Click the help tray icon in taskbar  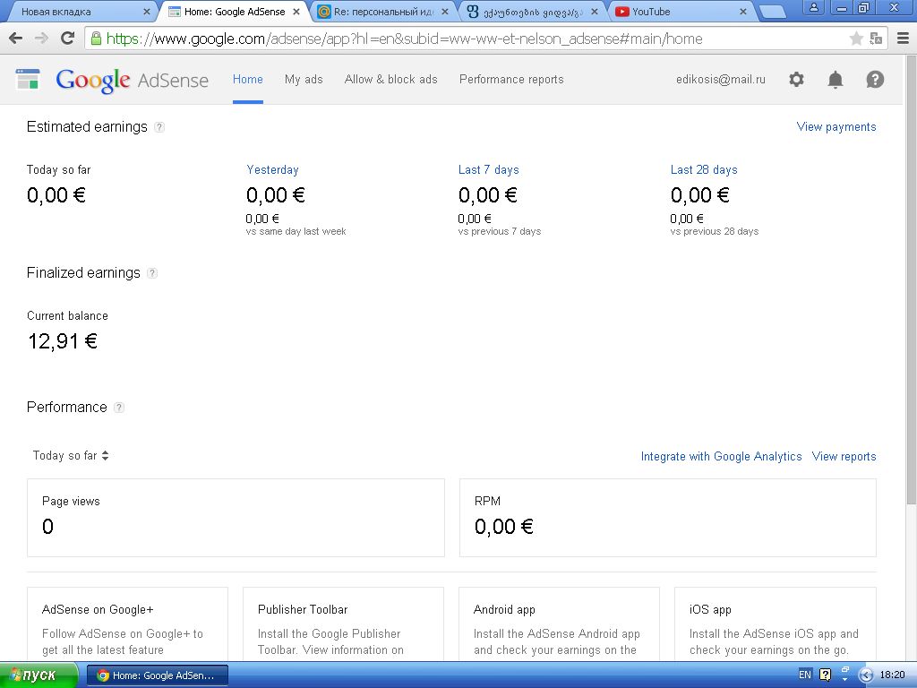click(x=825, y=675)
